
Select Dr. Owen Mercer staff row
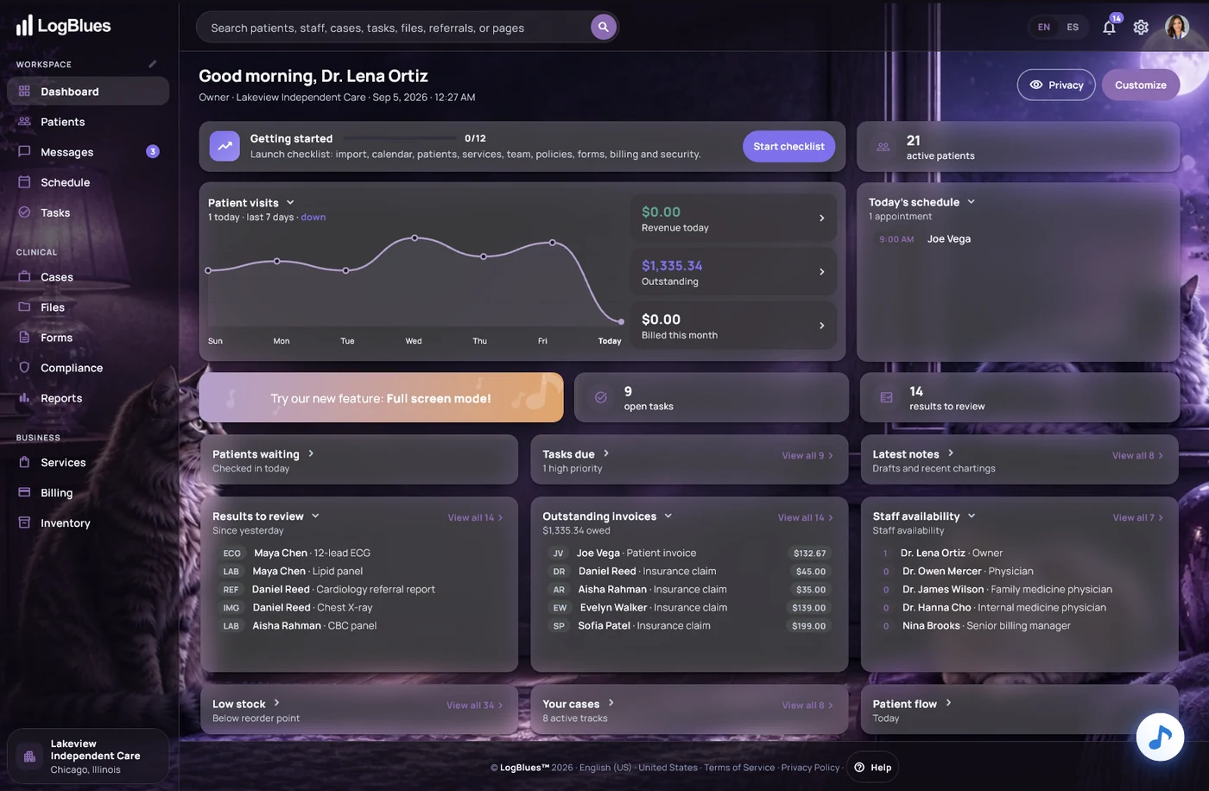tap(1018, 571)
